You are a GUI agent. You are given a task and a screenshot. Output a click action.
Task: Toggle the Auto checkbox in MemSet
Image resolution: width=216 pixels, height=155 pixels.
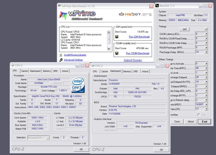pyautogui.click(x=199, y=115)
